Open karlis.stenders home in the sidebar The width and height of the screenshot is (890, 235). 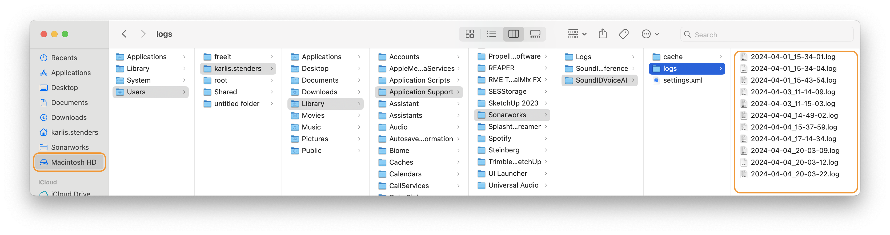(74, 132)
